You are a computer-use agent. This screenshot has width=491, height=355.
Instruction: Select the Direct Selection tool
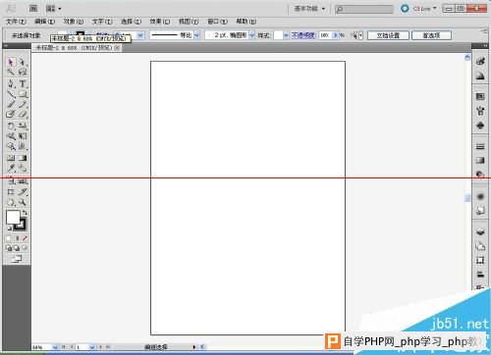click(x=23, y=62)
